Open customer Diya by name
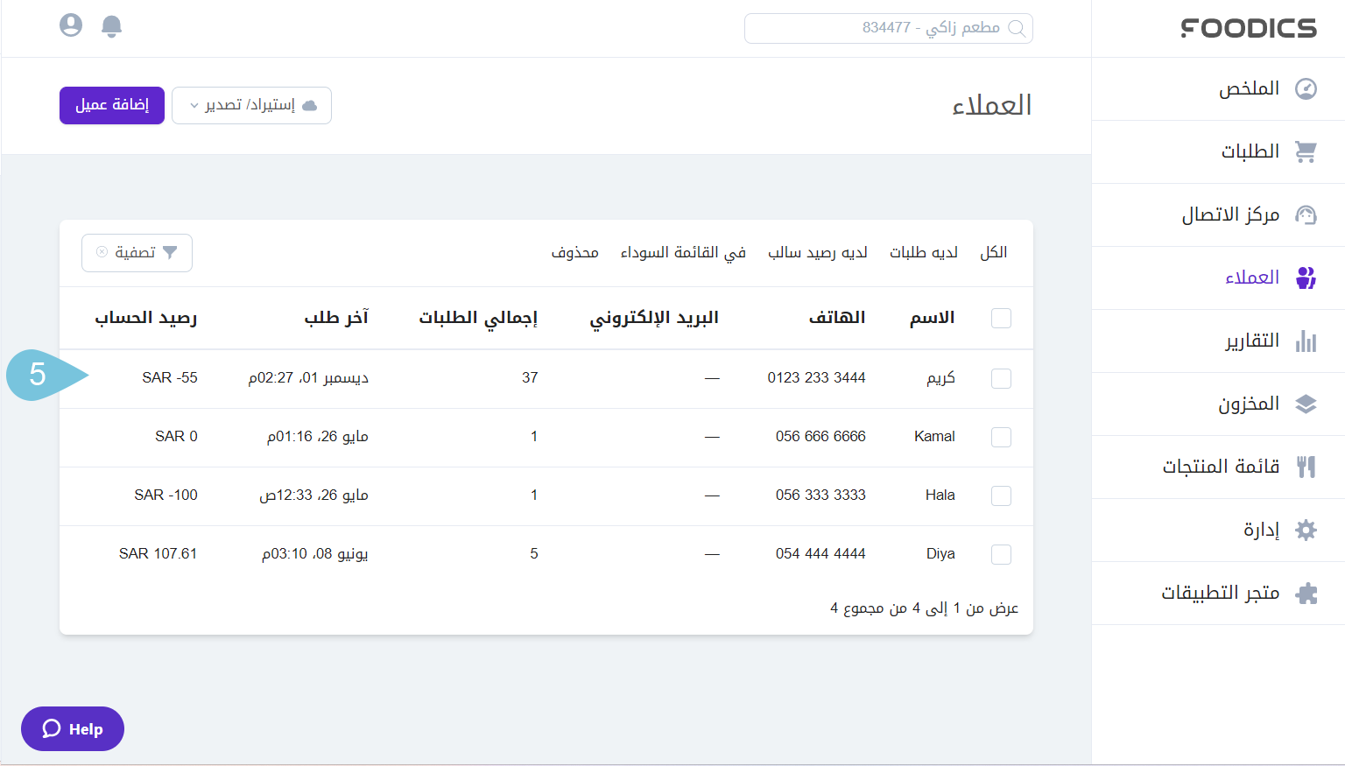The width and height of the screenshot is (1345, 766). [x=940, y=553]
